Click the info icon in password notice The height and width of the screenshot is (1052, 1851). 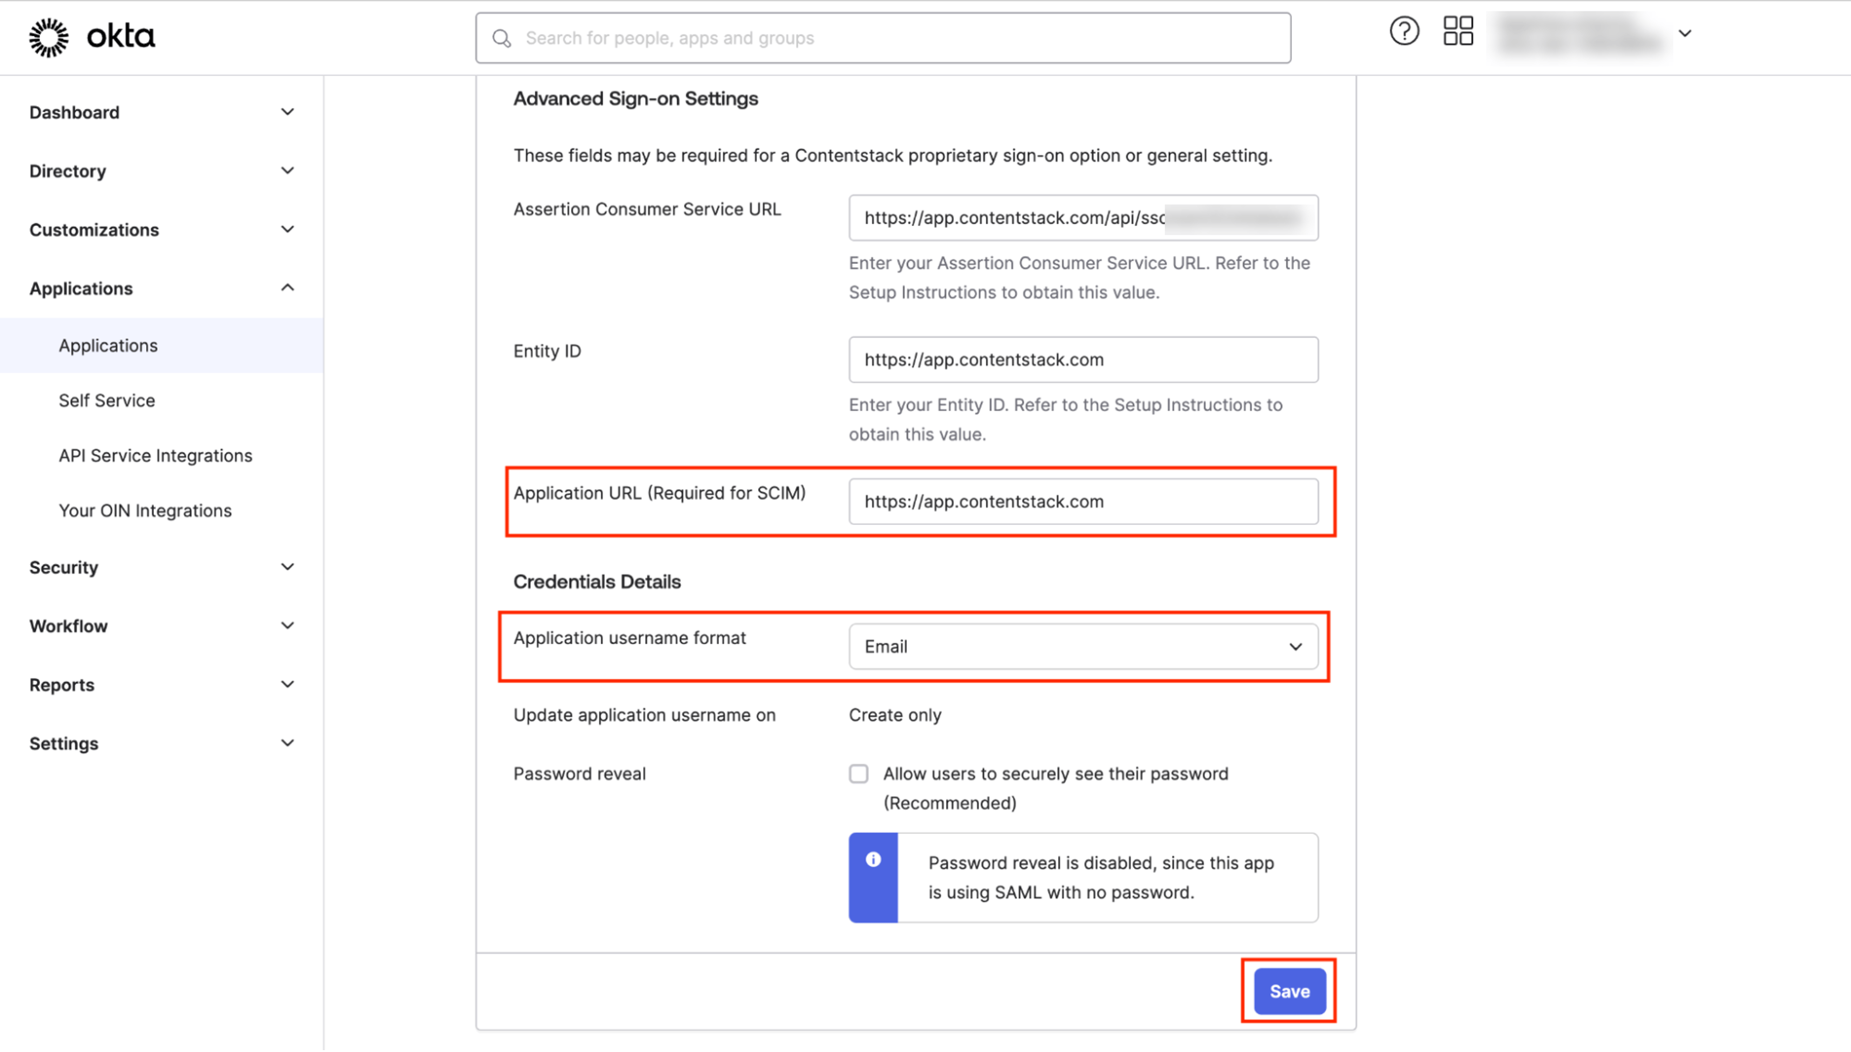pos(873,859)
